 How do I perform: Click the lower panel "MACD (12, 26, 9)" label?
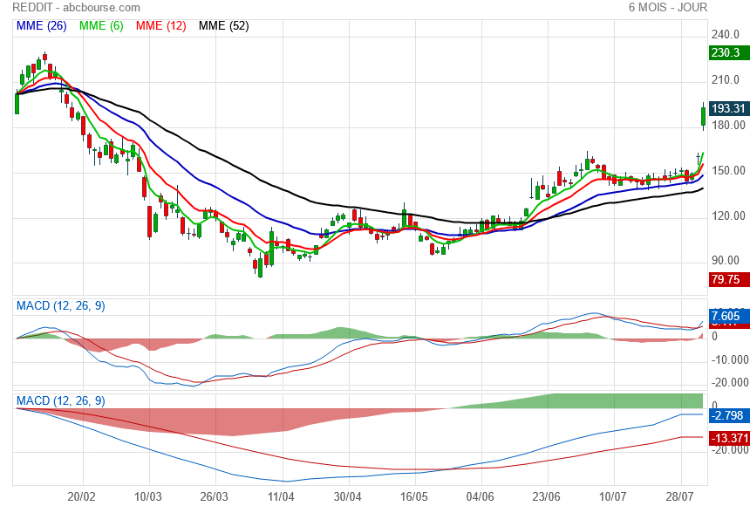[61, 400]
